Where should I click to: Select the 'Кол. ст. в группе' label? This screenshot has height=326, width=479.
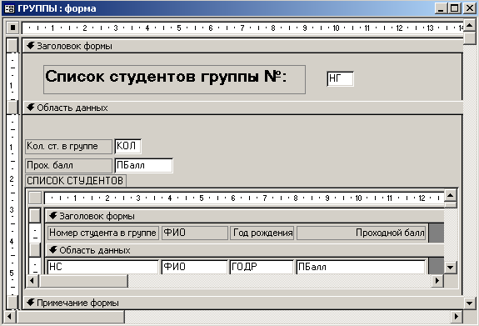(69, 147)
